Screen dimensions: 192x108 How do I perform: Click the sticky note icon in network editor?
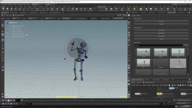180,85
